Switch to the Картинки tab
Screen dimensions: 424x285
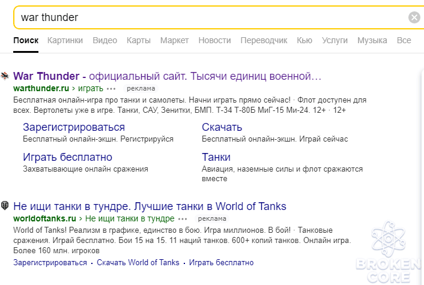point(65,41)
